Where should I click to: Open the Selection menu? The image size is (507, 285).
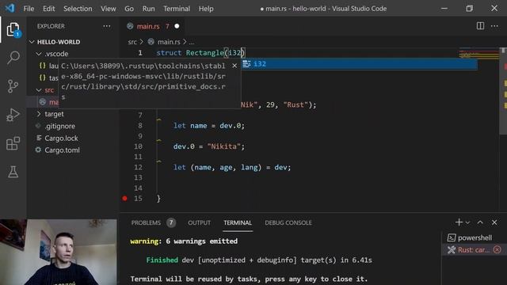pos(78,9)
